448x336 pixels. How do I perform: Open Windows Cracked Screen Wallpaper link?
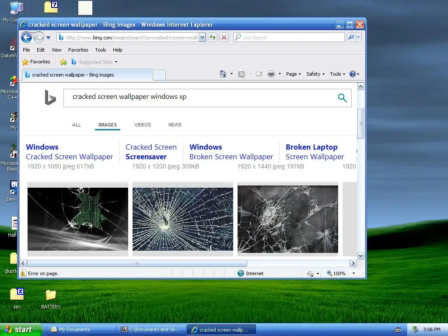coord(69,152)
